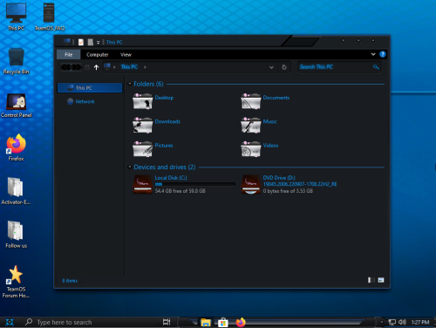The width and height of the screenshot is (436, 328).
Task: Expand root chevron before This PC breadcrumb
Action: pos(114,67)
